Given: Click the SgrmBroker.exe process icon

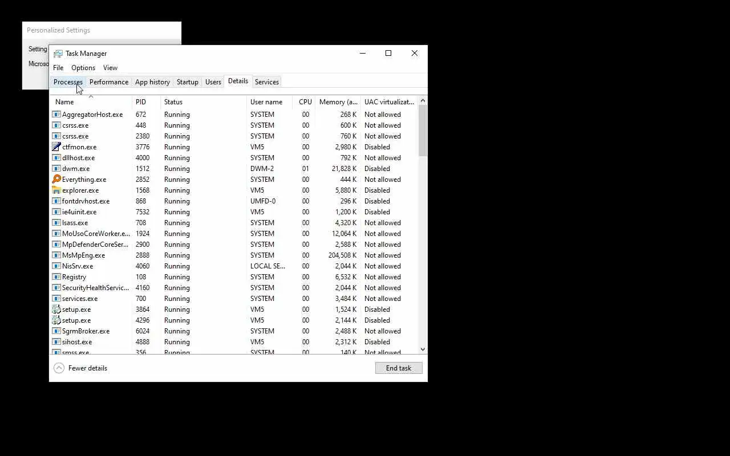Looking at the screenshot, I should (x=56, y=331).
